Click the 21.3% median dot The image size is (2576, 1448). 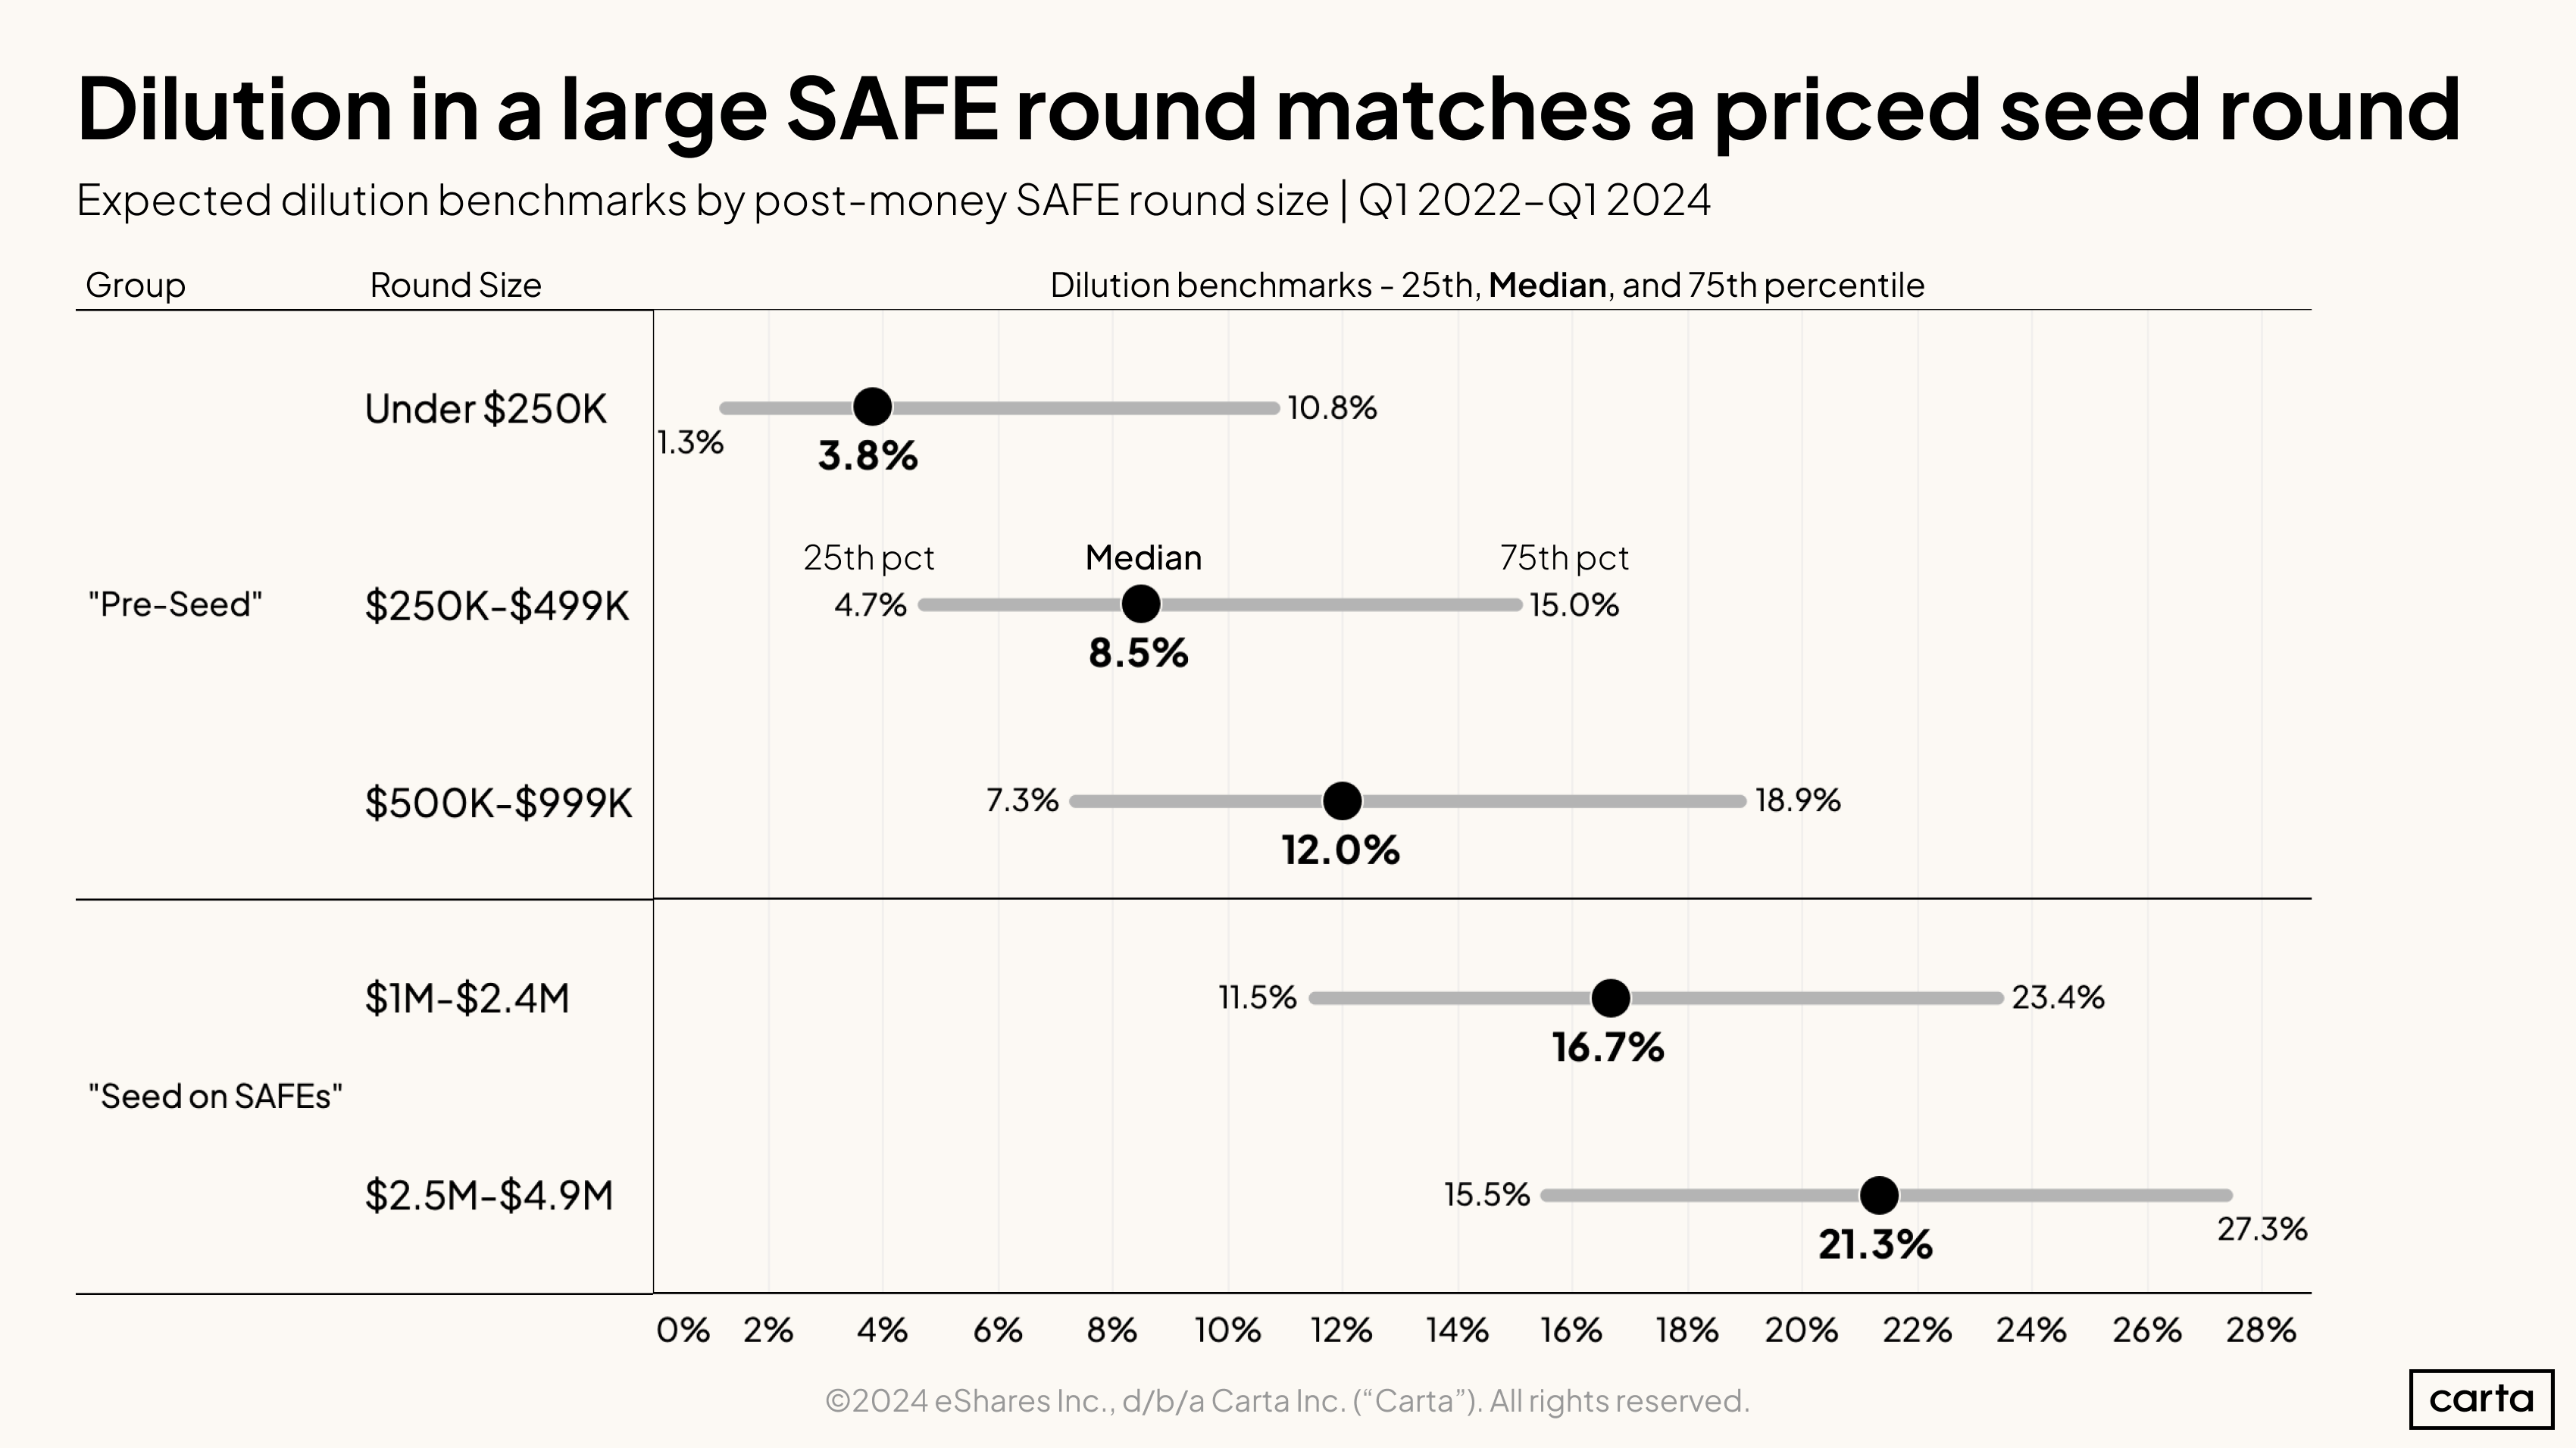click(x=1879, y=1194)
